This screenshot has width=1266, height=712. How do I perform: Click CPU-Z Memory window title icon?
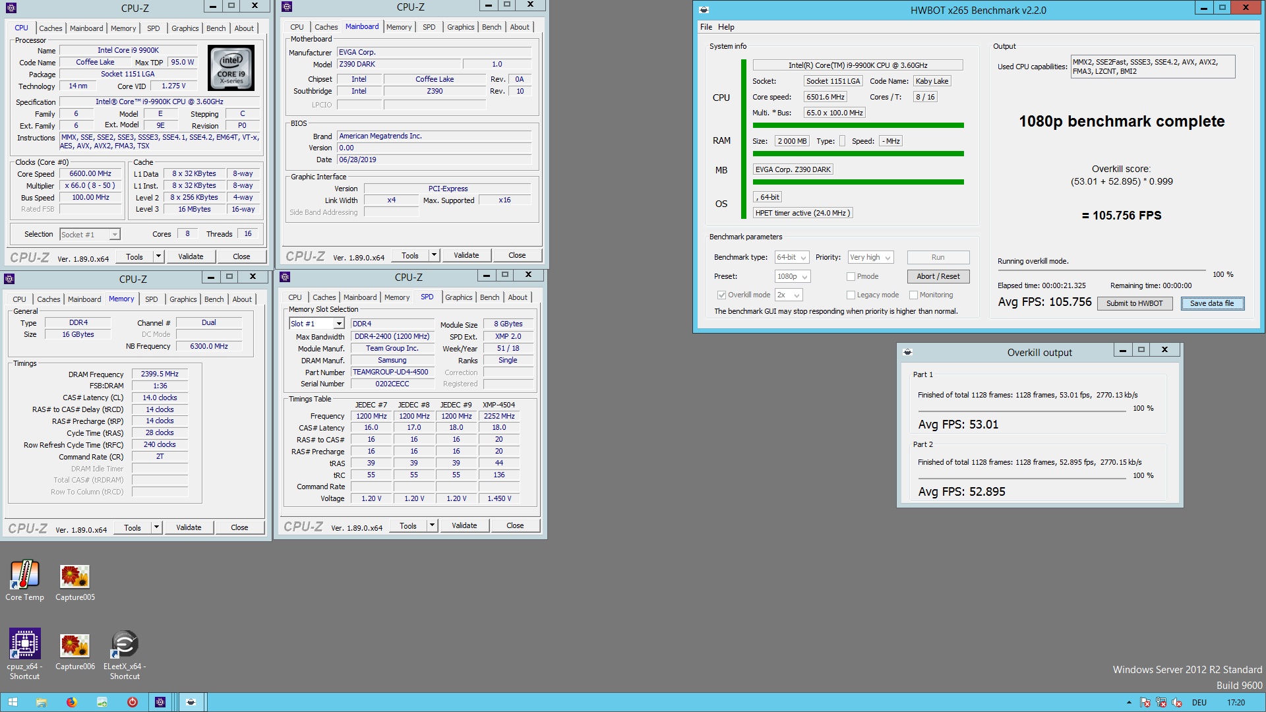[x=9, y=279]
